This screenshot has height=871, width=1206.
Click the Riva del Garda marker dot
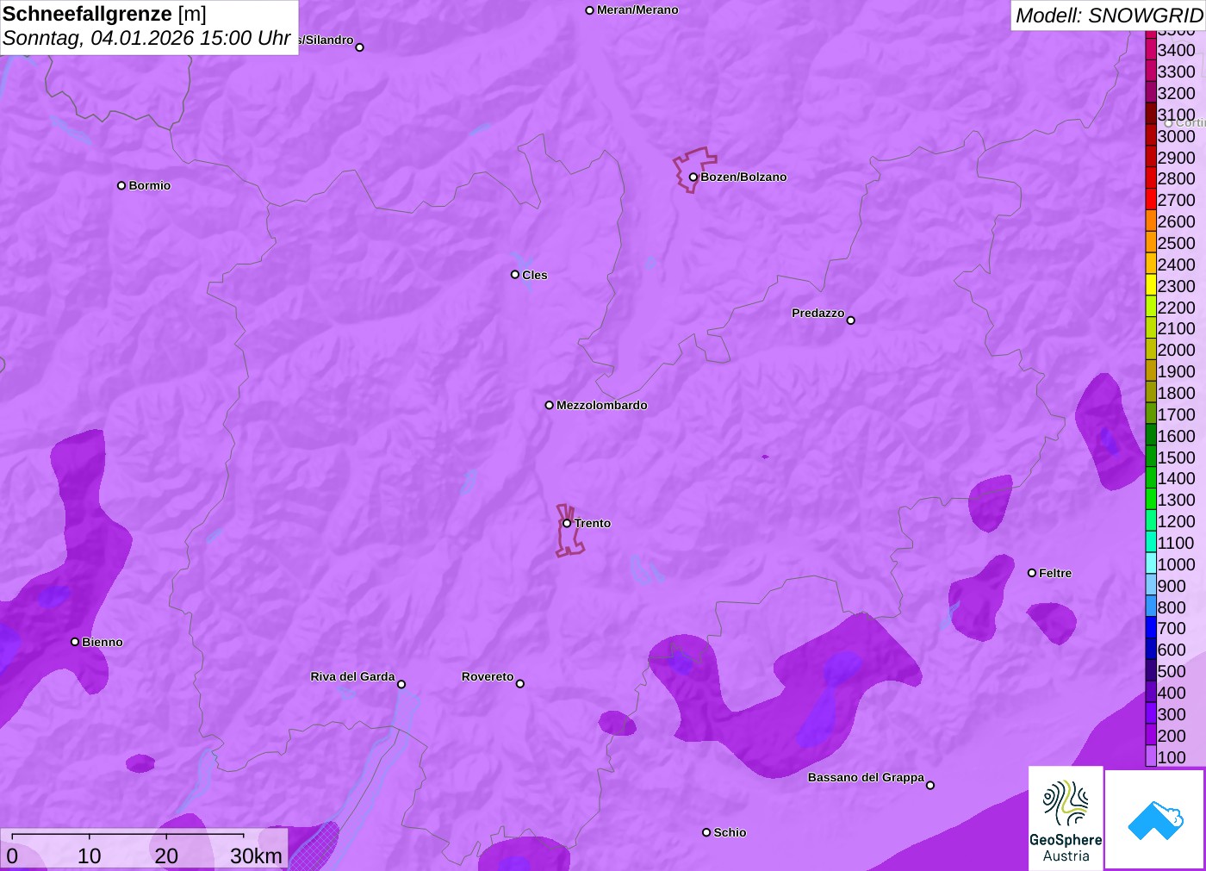(x=401, y=684)
